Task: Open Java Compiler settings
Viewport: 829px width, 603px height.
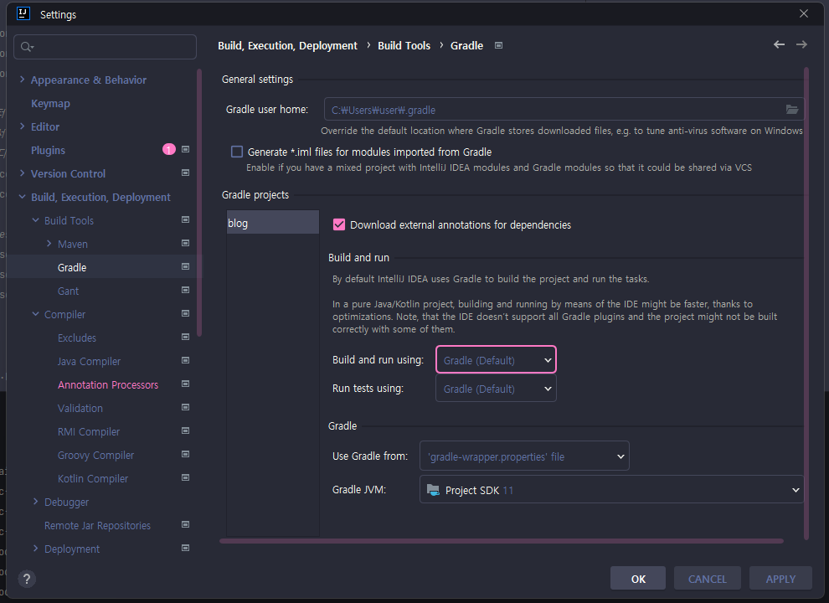Action: click(x=89, y=361)
